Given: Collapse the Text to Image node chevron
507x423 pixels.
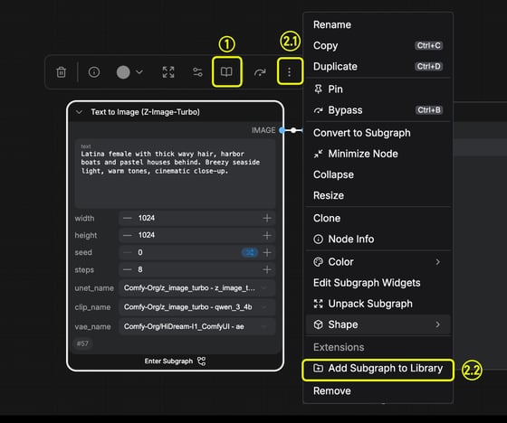Looking at the screenshot, I should [x=80, y=112].
